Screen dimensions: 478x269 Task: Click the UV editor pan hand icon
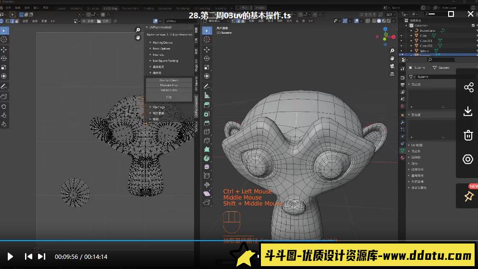[138, 38]
